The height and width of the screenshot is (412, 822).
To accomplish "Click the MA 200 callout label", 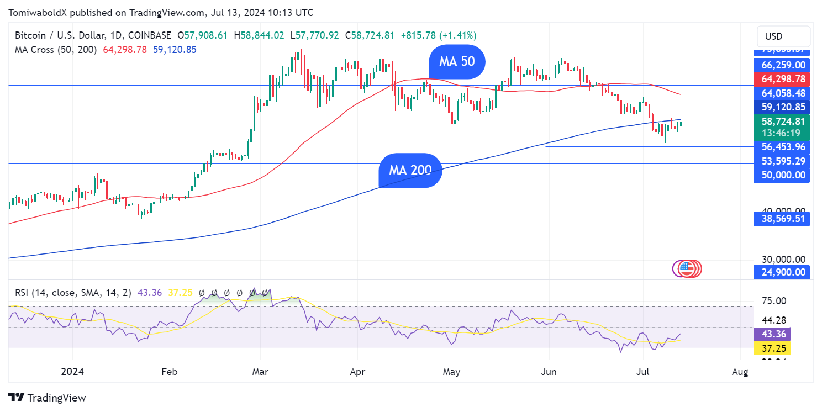I will 410,170.
